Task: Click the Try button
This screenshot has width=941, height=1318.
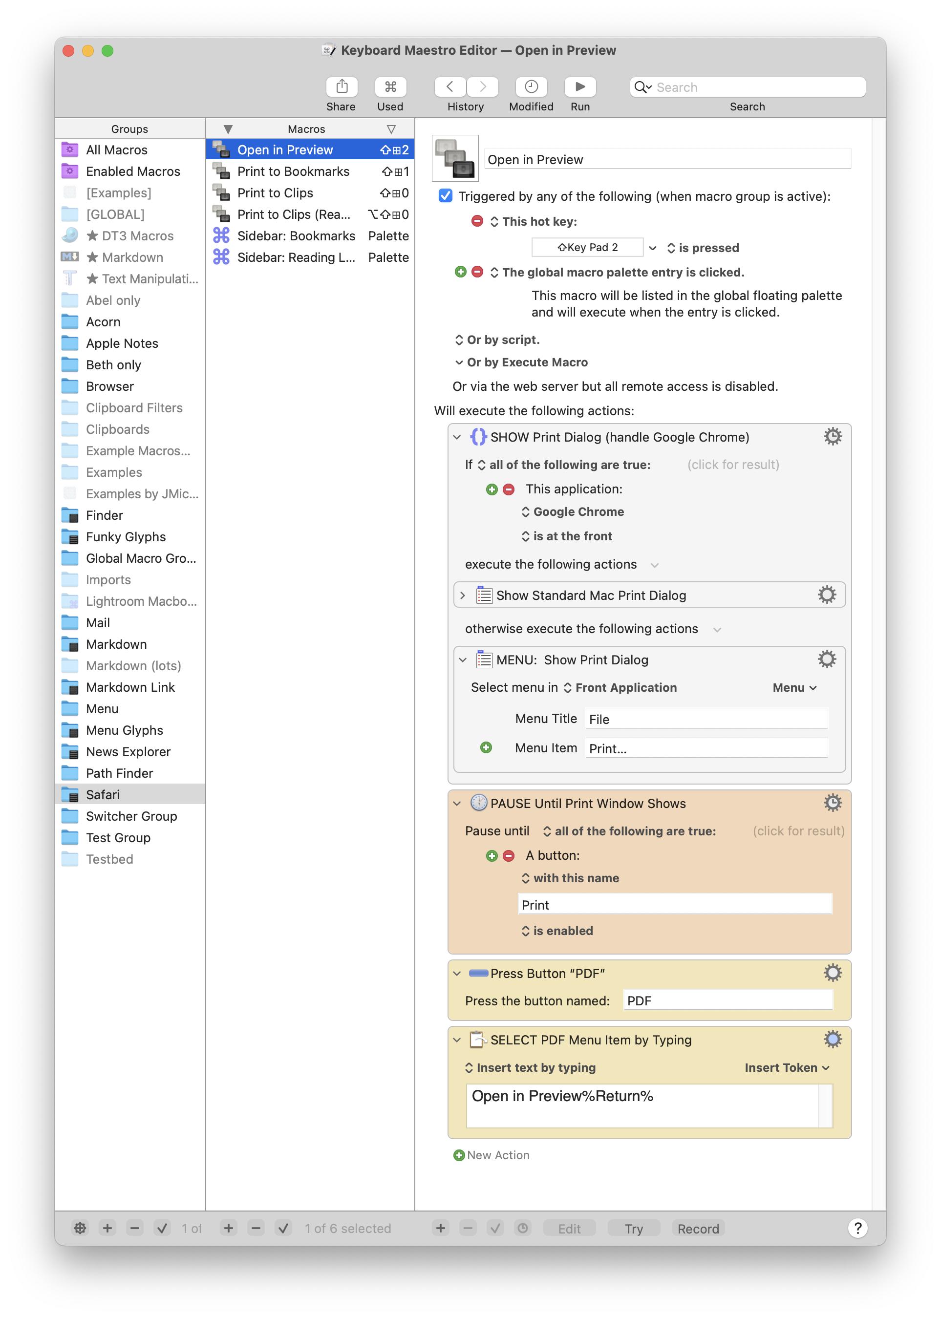Action: coord(633,1228)
